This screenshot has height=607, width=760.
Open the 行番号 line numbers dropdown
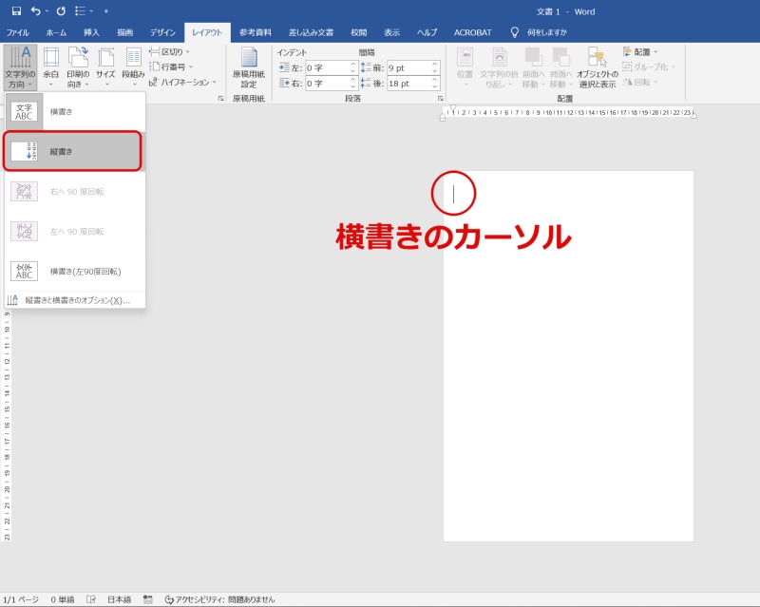[171, 66]
